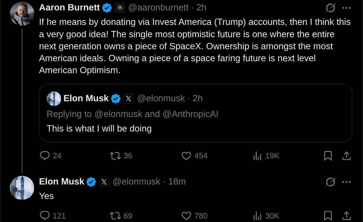Open the @AnthropicAI mention in quoted post

click(x=190, y=114)
